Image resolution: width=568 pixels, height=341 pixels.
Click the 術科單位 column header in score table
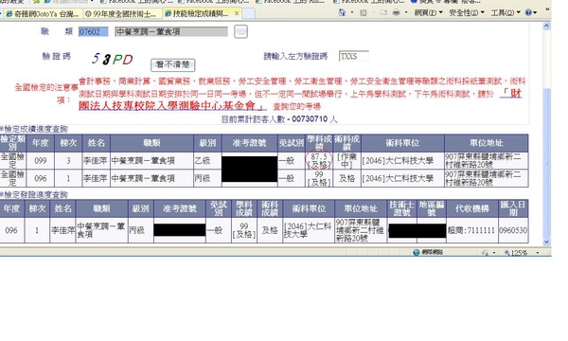(402, 143)
